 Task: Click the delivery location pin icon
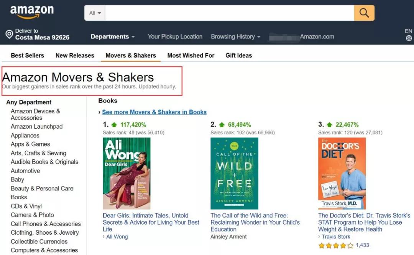(x=9, y=34)
